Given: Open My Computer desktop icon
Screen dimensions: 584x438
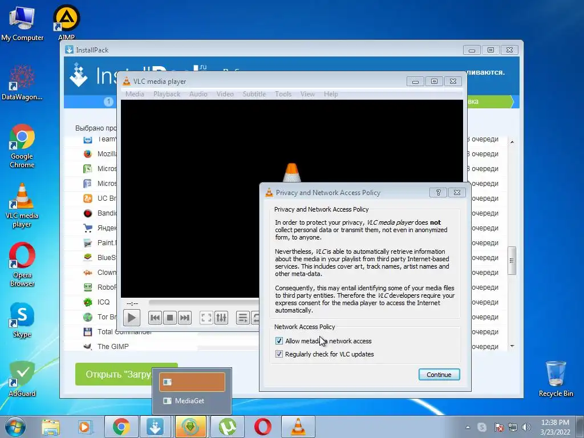Looking at the screenshot, I should [22, 23].
